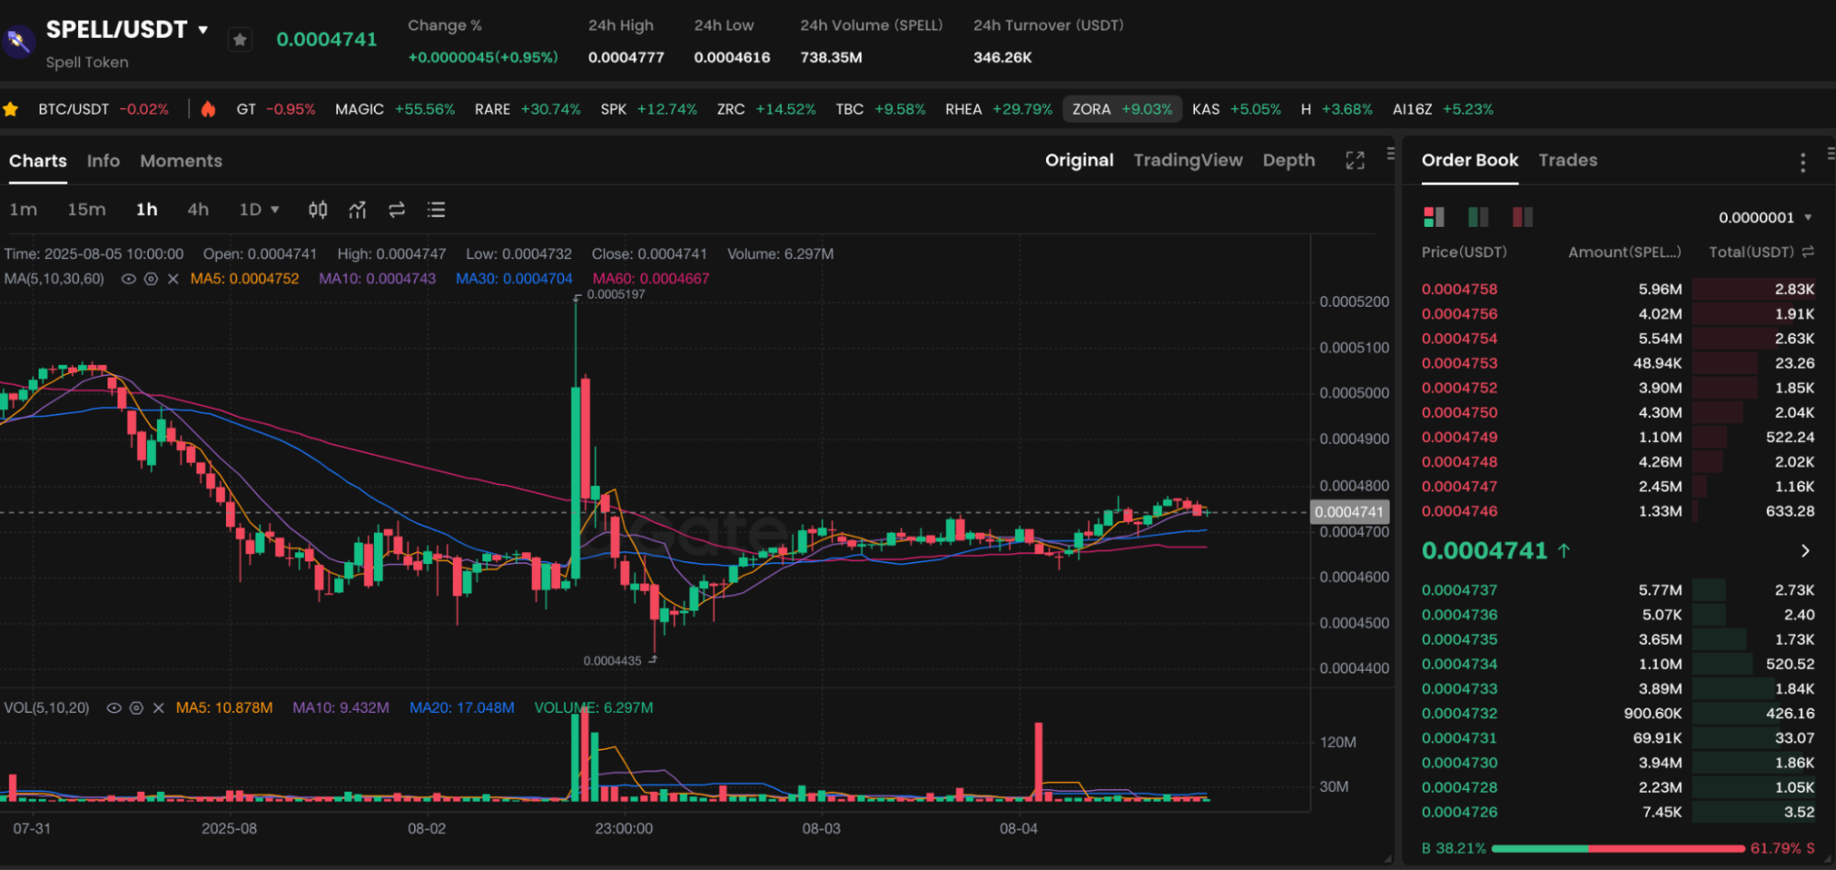Set chart interval to 1m
This screenshot has height=870, width=1836.
23,209
